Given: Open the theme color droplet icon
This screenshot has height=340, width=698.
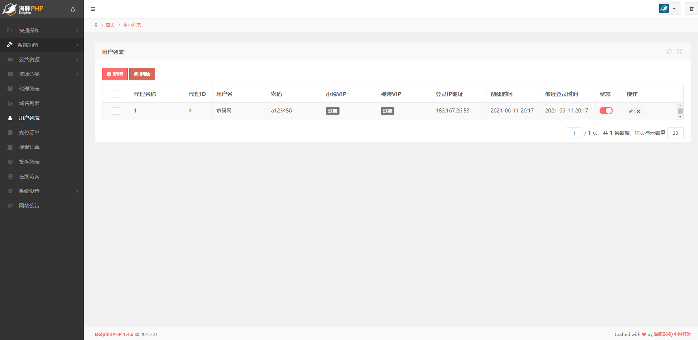Looking at the screenshot, I should pos(73,9).
